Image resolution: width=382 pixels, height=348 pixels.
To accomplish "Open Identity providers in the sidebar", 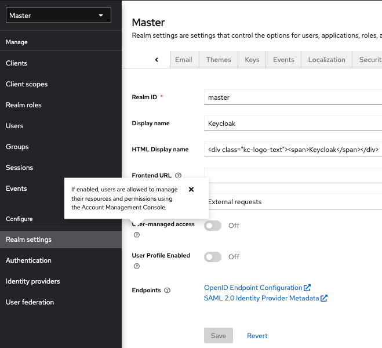I will pos(33,281).
